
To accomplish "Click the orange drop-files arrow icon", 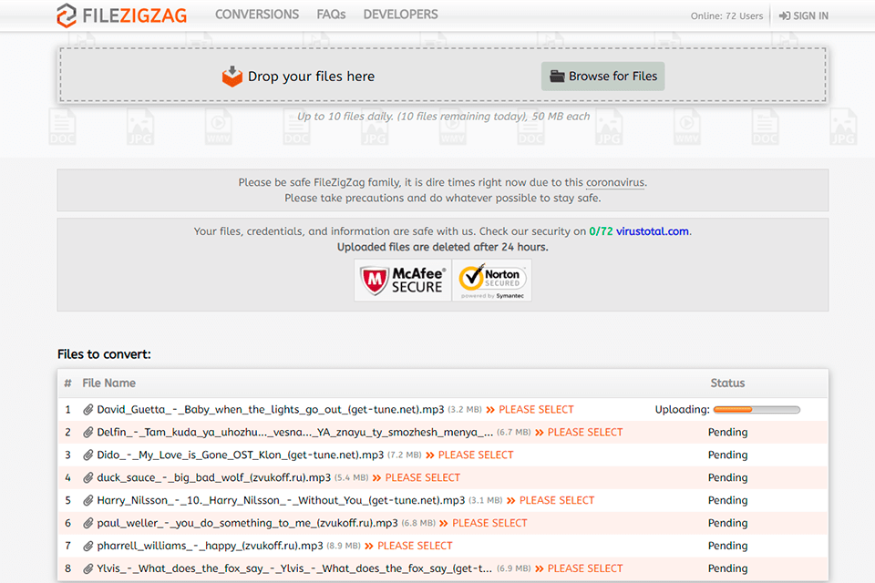I will click(232, 77).
